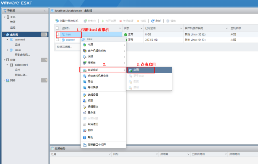Click the 权限 user icon in context menu
258x164 pixels.
84,100
